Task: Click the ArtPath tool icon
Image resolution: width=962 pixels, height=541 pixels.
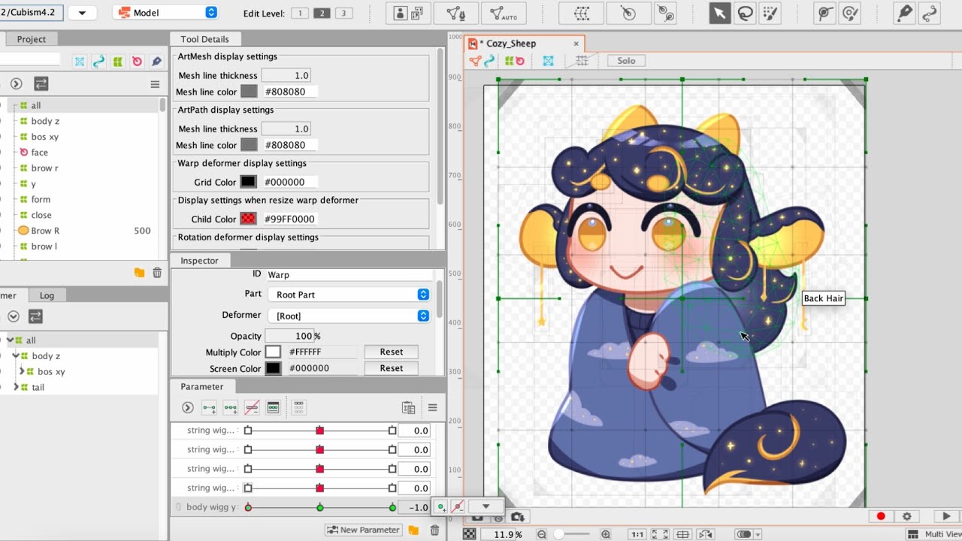Action: 930,13
